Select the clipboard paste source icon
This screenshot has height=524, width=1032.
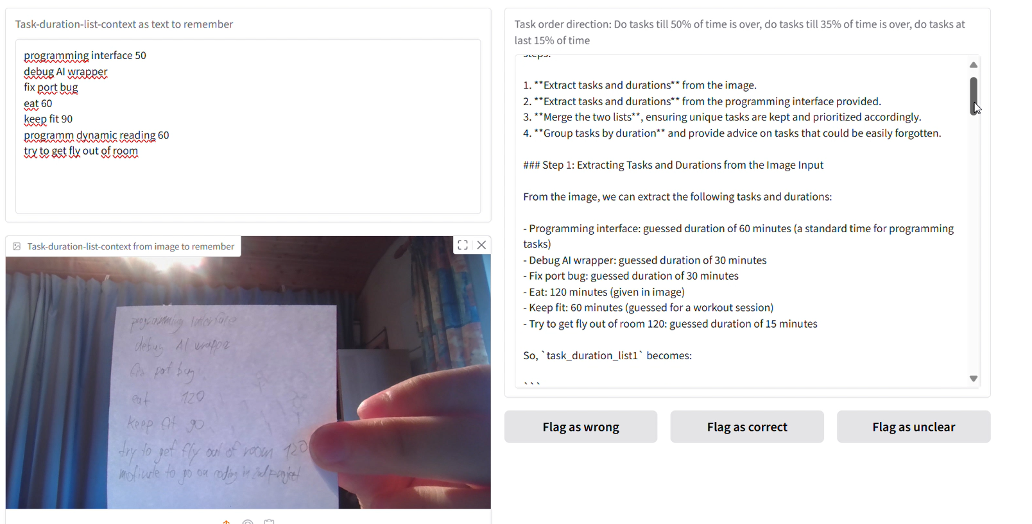coord(270,521)
